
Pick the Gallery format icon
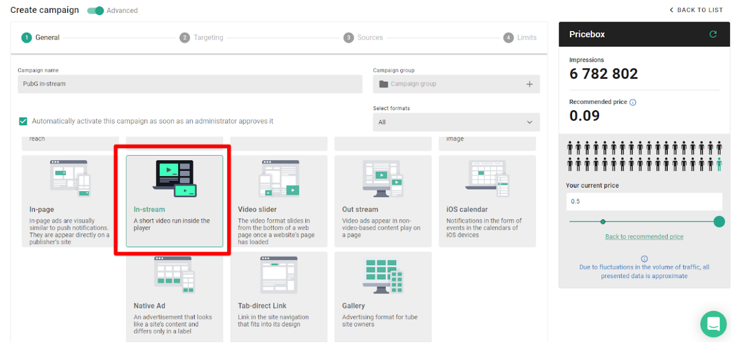pyautogui.click(x=383, y=274)
